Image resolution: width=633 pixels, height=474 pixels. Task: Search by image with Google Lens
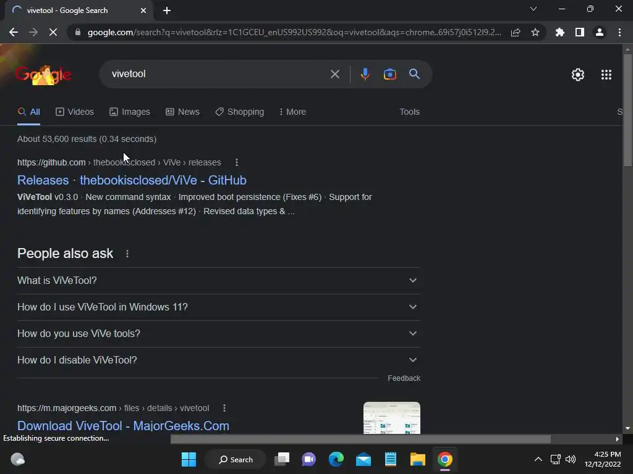(389, 74)
